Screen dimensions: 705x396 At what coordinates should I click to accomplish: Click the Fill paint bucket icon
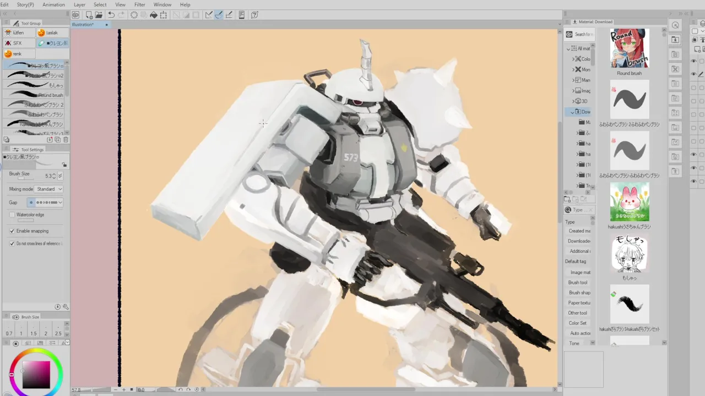click(x=154, y=15)
